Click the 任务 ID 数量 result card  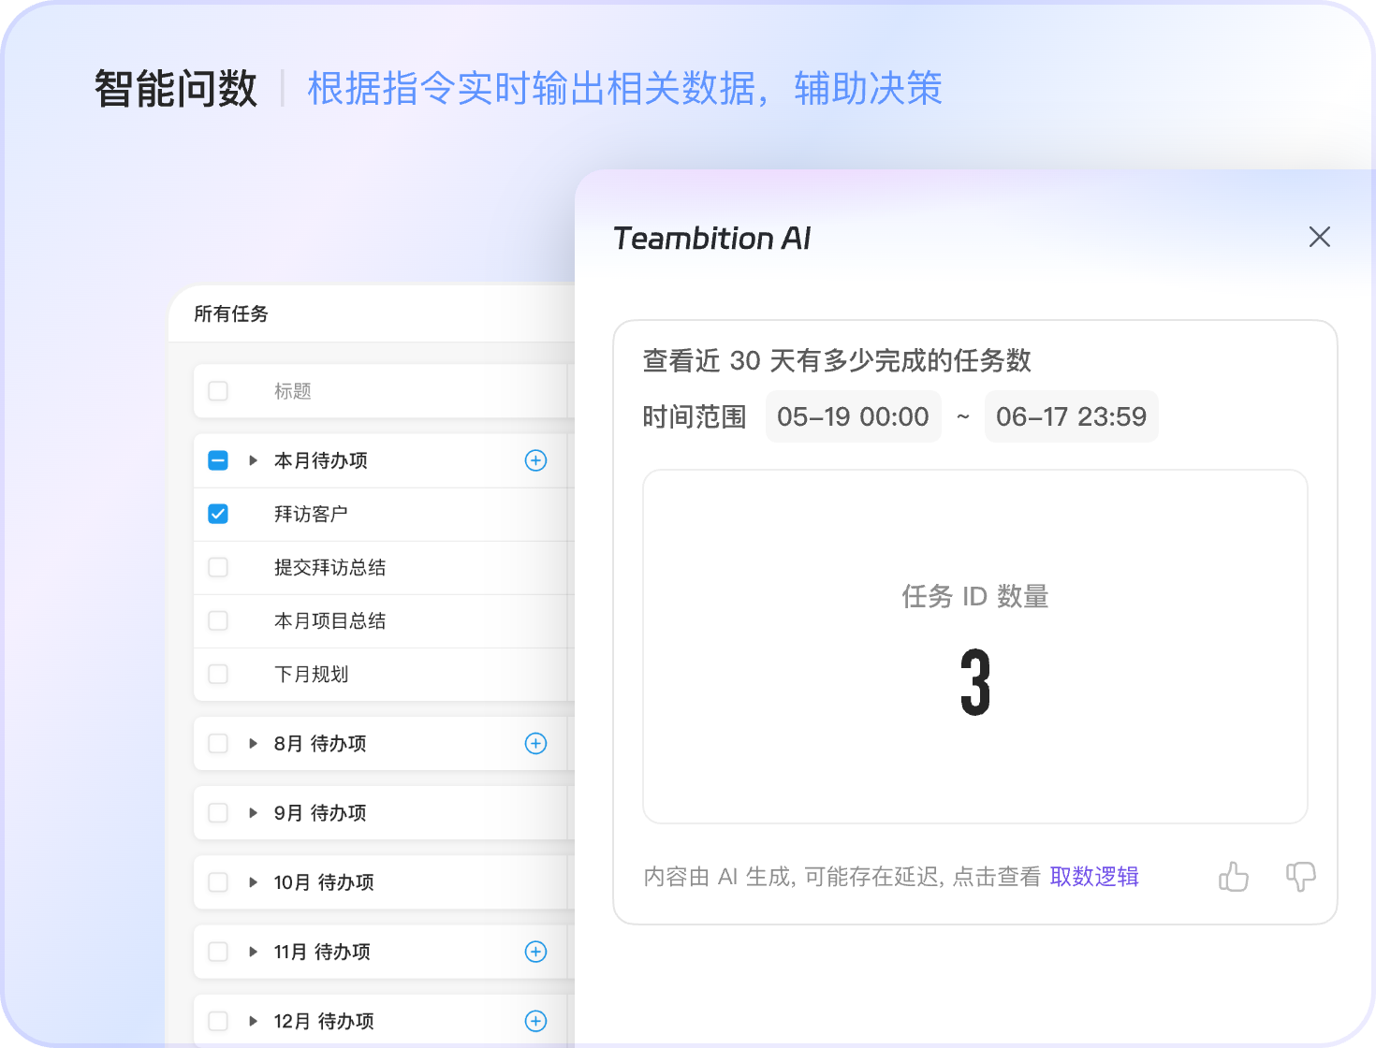974,647
